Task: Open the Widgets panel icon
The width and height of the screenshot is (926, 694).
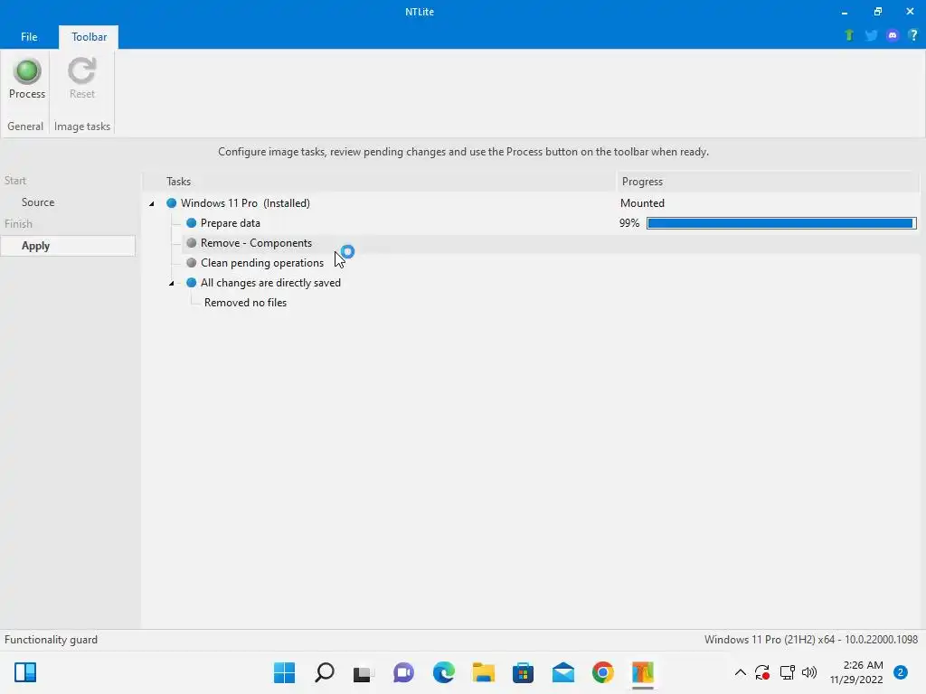Action: [x=25, y=672]
